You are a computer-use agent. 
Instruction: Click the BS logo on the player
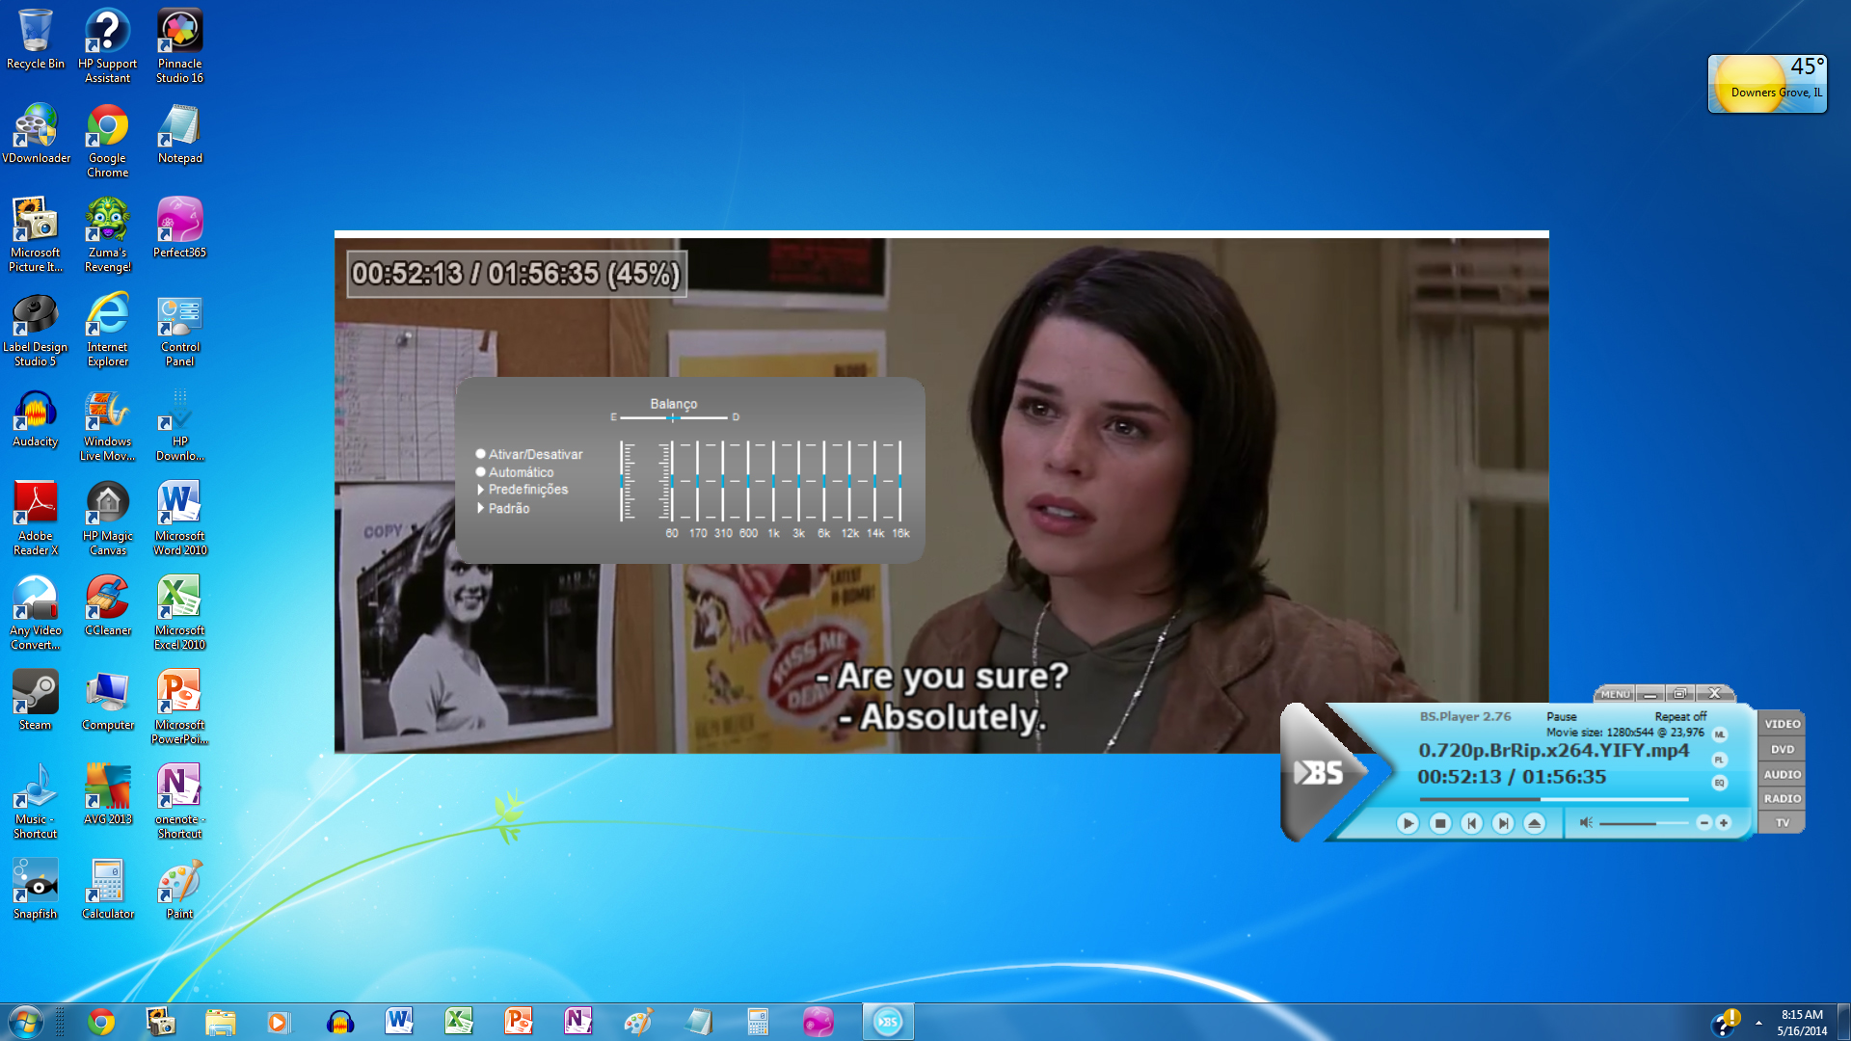coord(1319,772)
